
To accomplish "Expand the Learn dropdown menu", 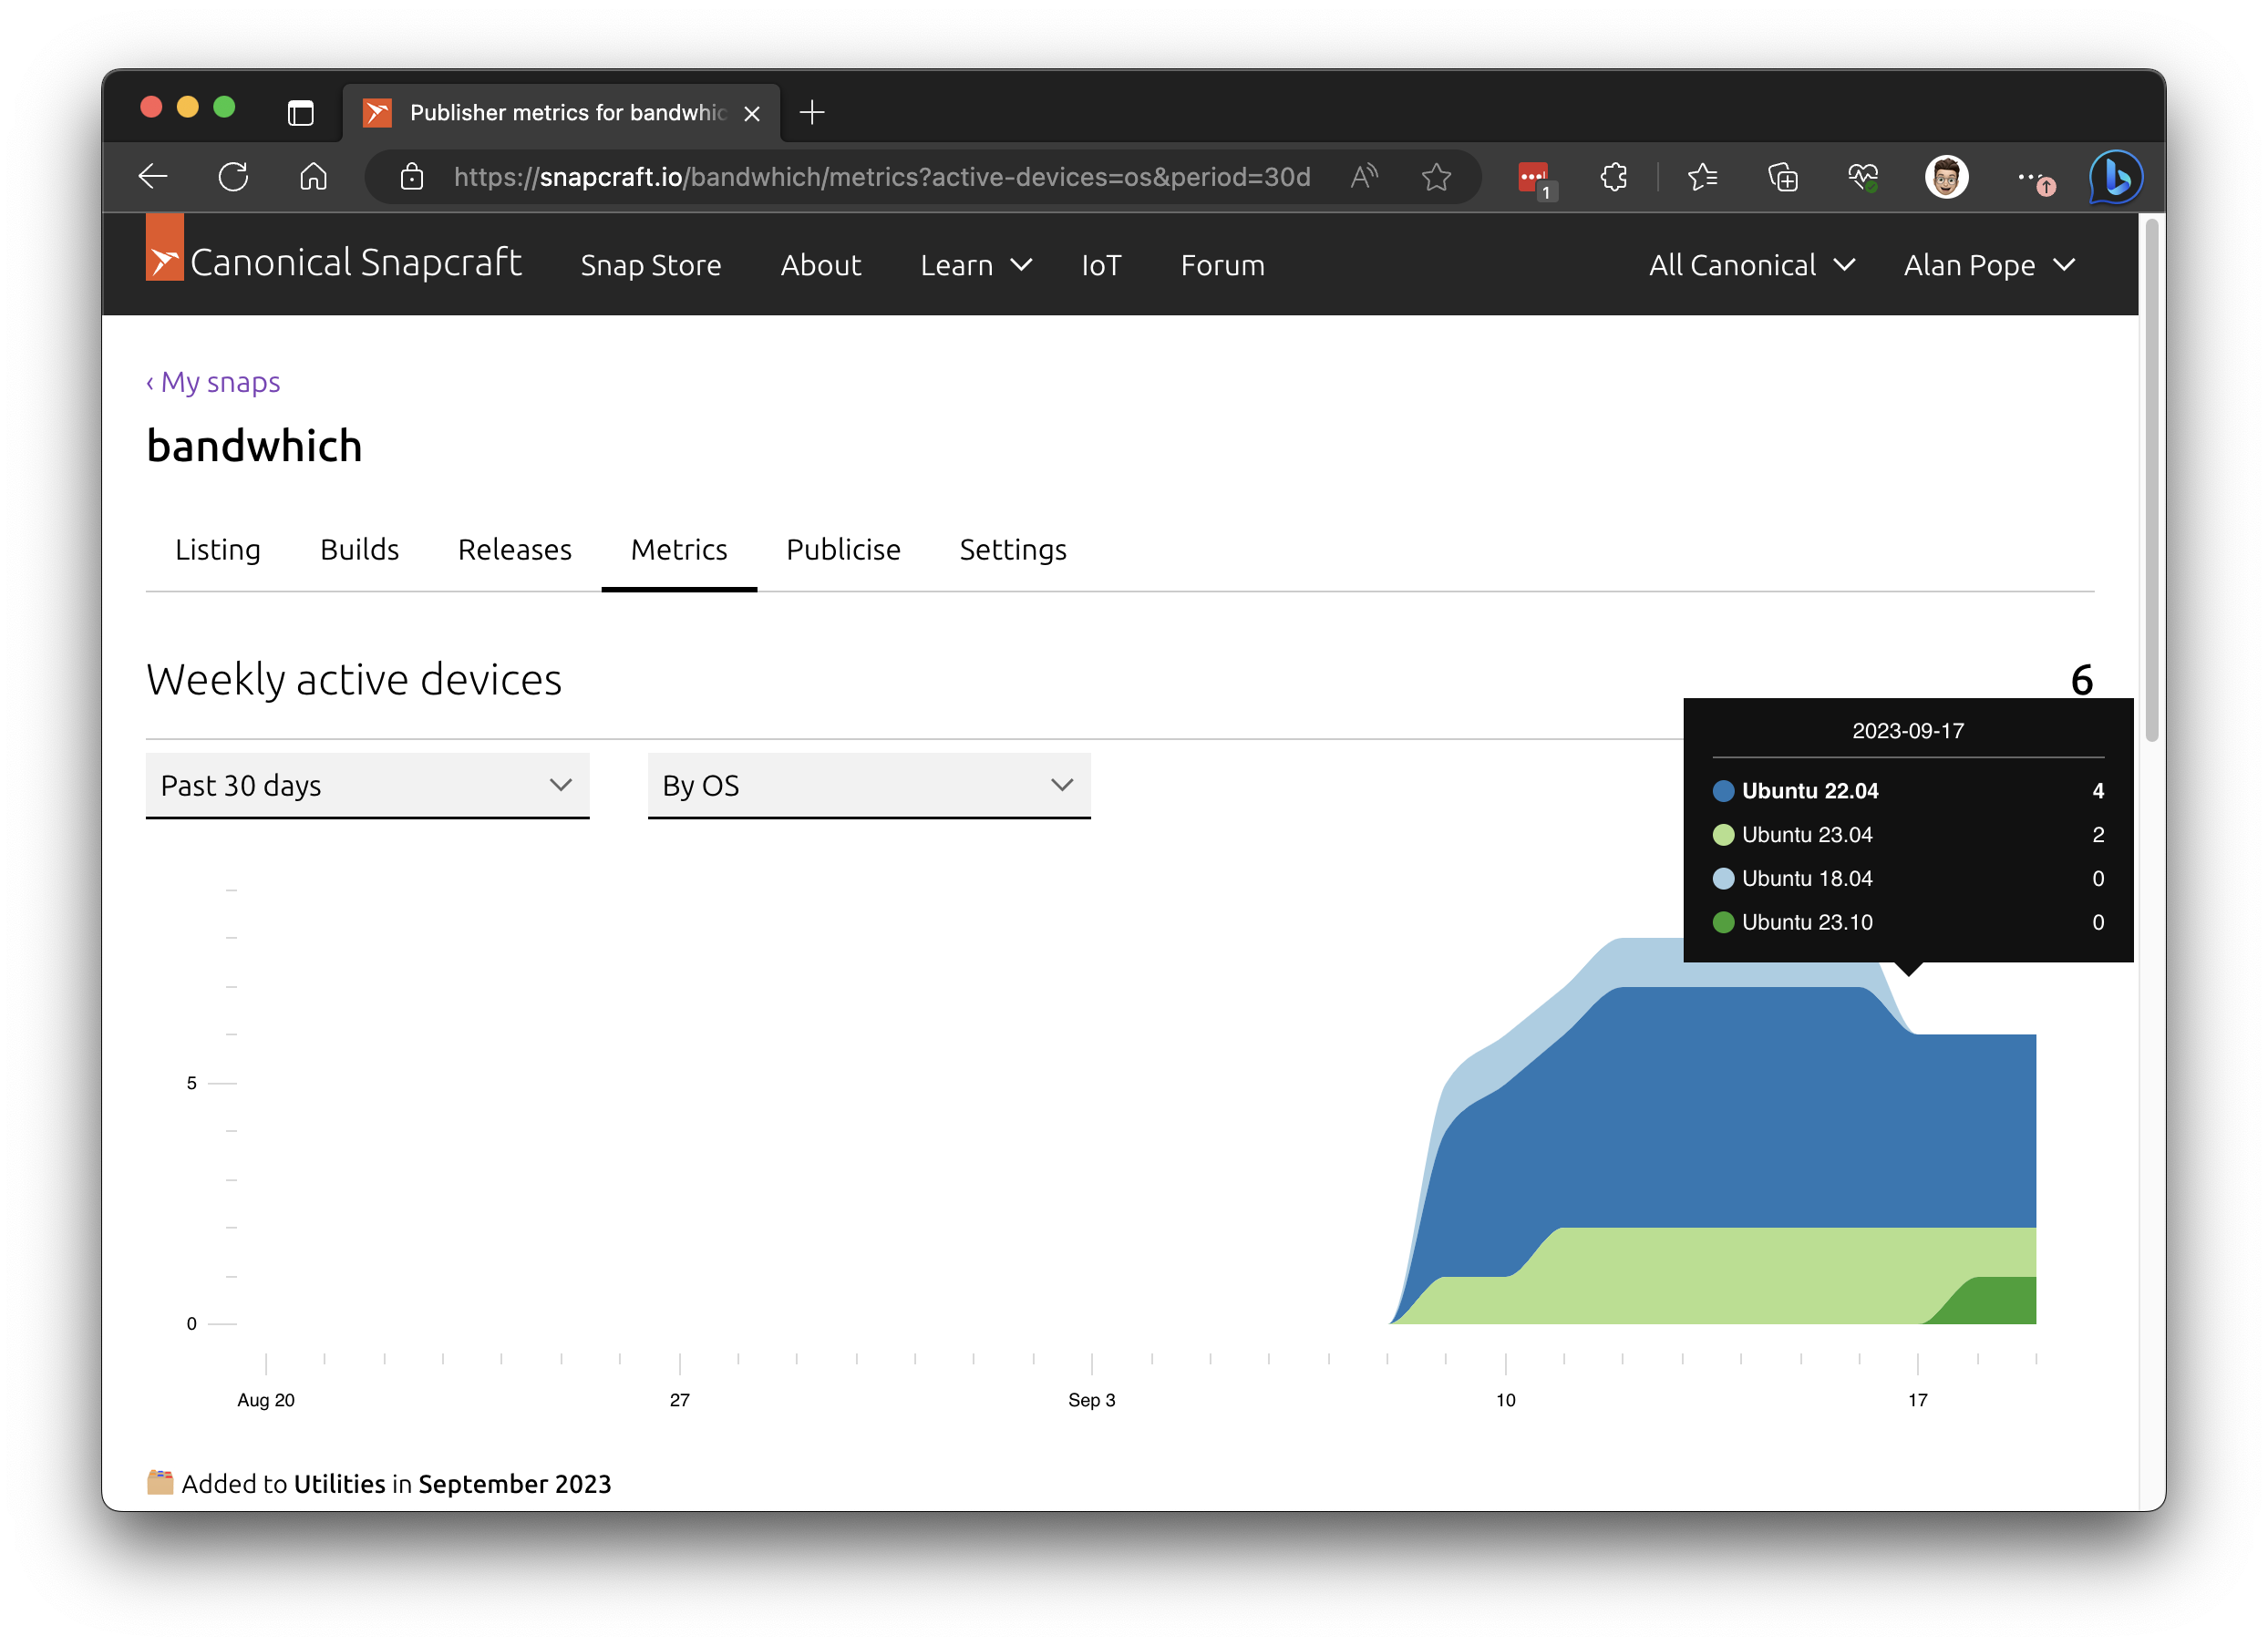I will coord(975,265).
